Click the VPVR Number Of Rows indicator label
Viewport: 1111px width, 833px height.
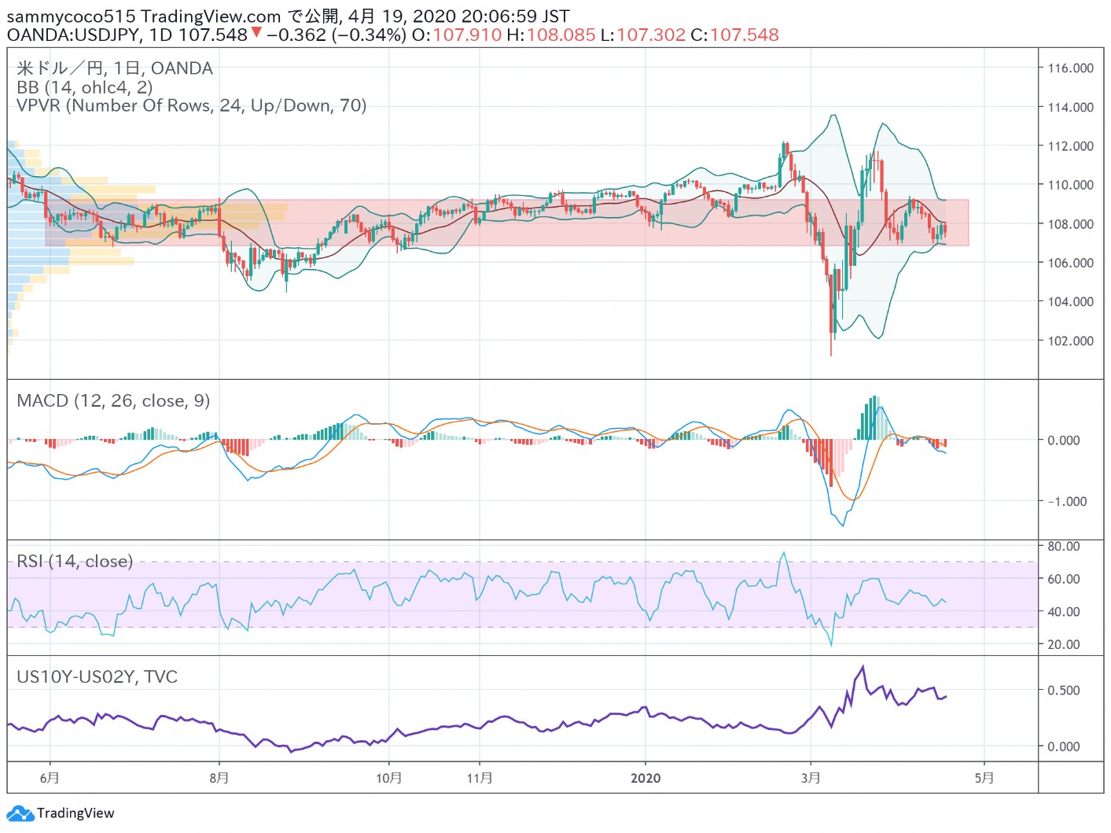click(x=192, y=105)
